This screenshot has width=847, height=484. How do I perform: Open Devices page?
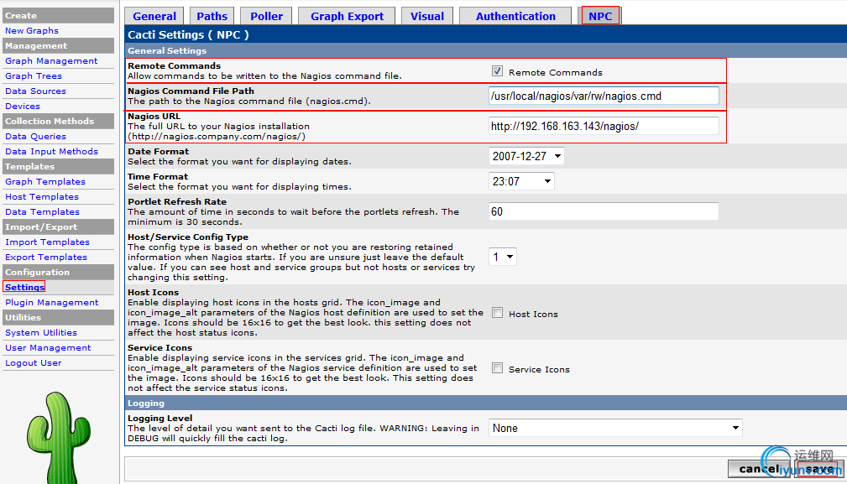(x=23, y=107)
